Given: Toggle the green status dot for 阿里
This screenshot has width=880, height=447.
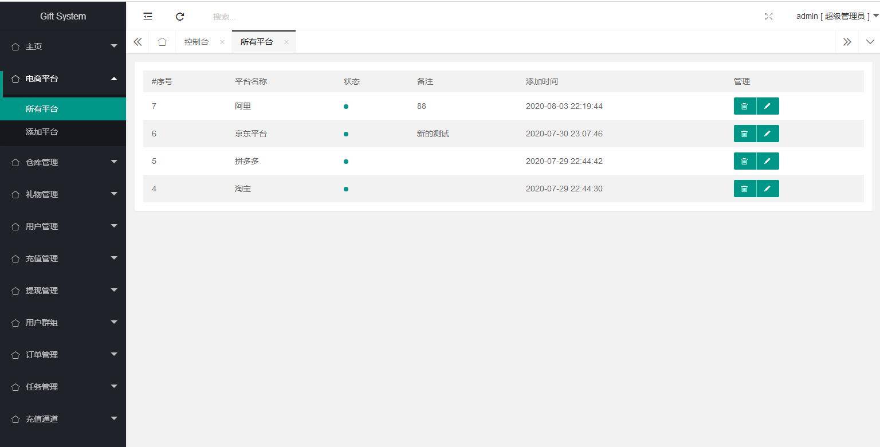Looking at the screenshot, I should coord(345,107).
